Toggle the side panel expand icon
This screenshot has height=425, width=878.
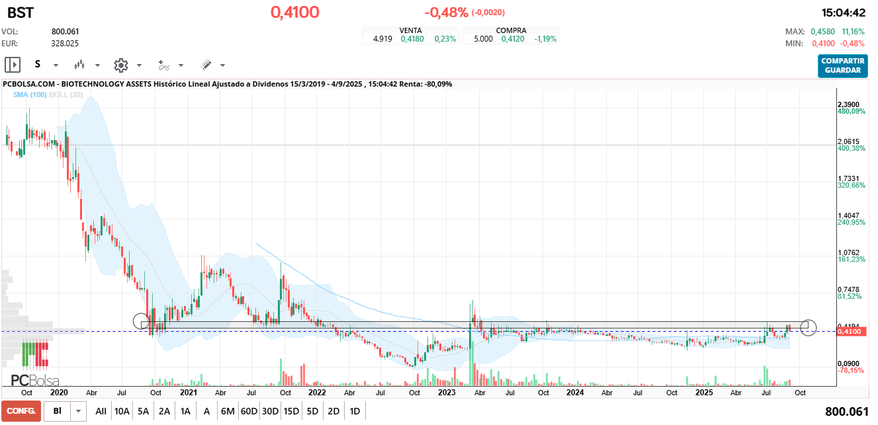(x=13, y=65)
